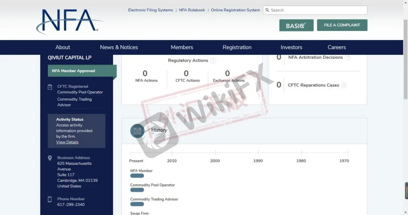
Task: Click the CFTC Actions count
Action: click(186, 73)
